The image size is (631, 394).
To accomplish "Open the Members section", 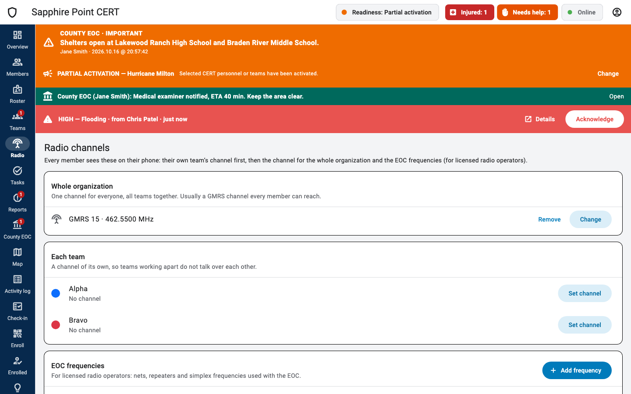I will 18,67.
